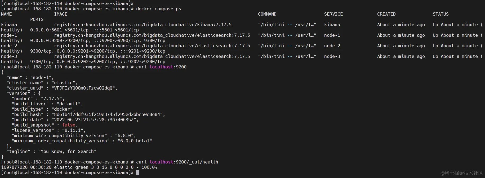
Task: Click the terminal cursor at the last prompt
Action: coord(137,172)
